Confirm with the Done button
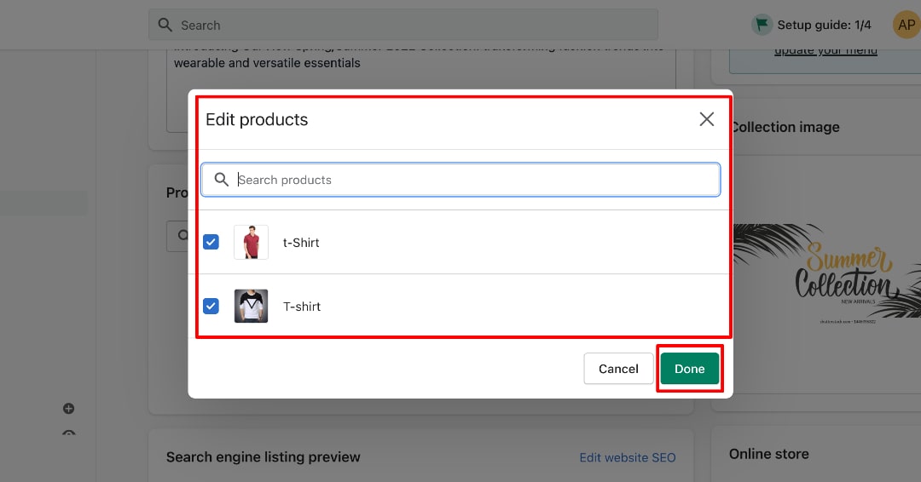The image size is (921, 482). tap(690, 369)
